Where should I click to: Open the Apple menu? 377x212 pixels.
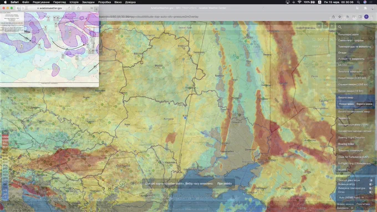tap(5, 2)
